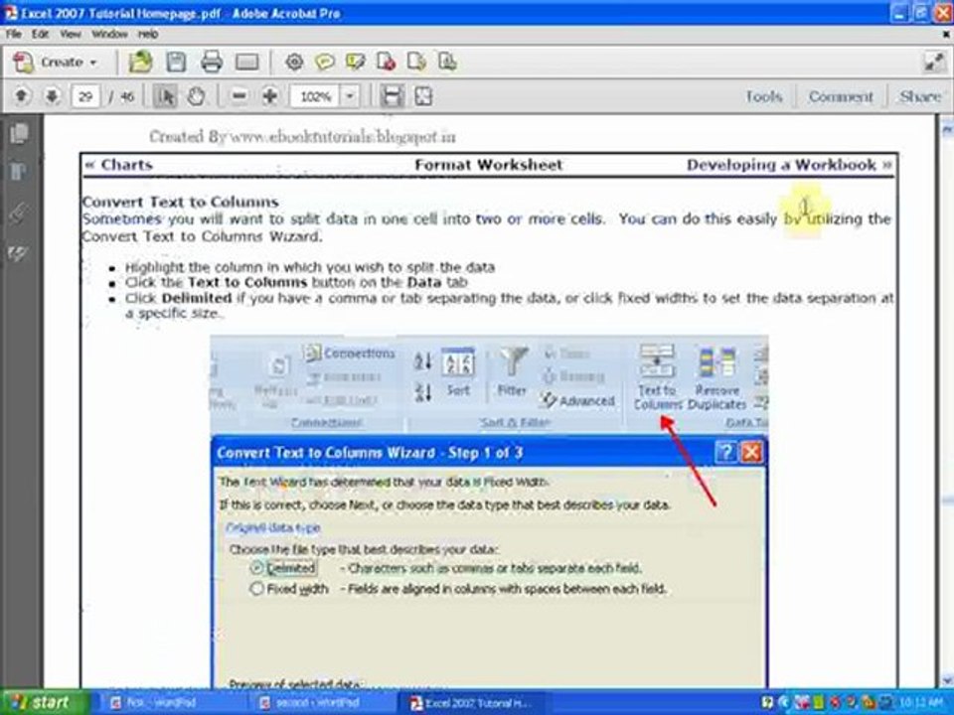The image size is (954, 715).
Task: Open the Share pane
Action: [x=919, y=96]
